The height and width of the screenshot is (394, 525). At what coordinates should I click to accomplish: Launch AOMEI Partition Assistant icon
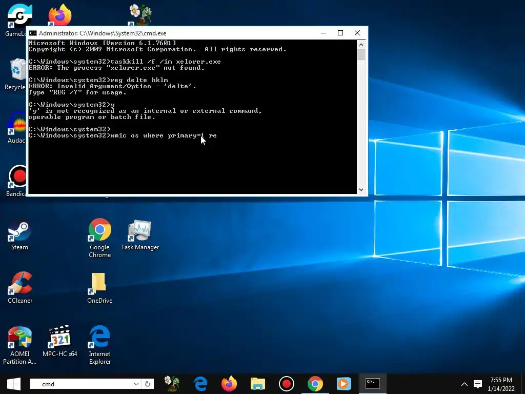(20, 345)
